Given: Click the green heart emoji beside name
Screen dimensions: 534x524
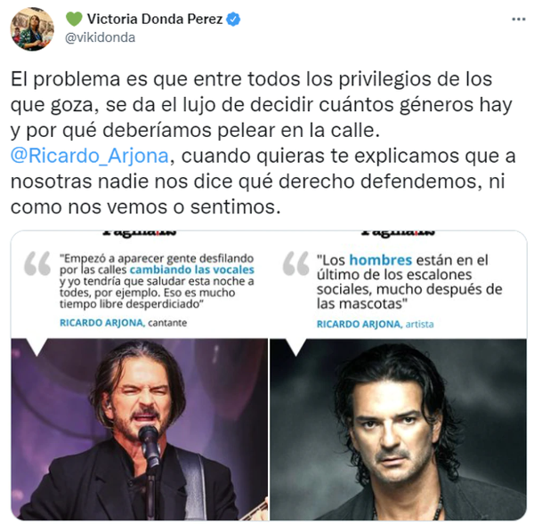Looking at the screenshot, I should (x=74, y=19).
